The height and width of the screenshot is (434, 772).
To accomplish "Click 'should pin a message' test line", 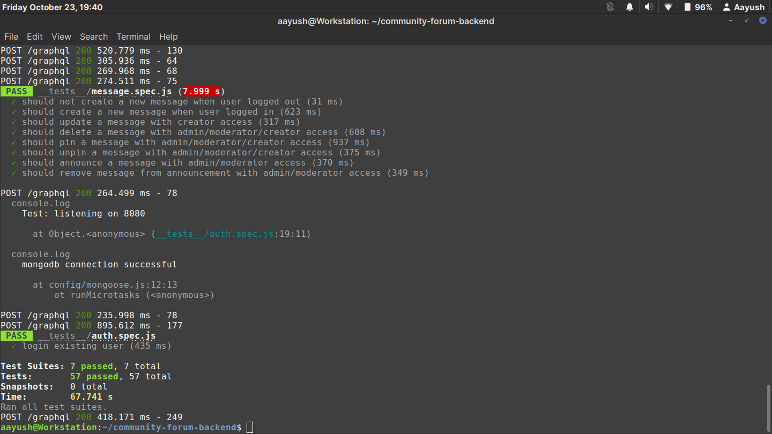I will point(190,143).
